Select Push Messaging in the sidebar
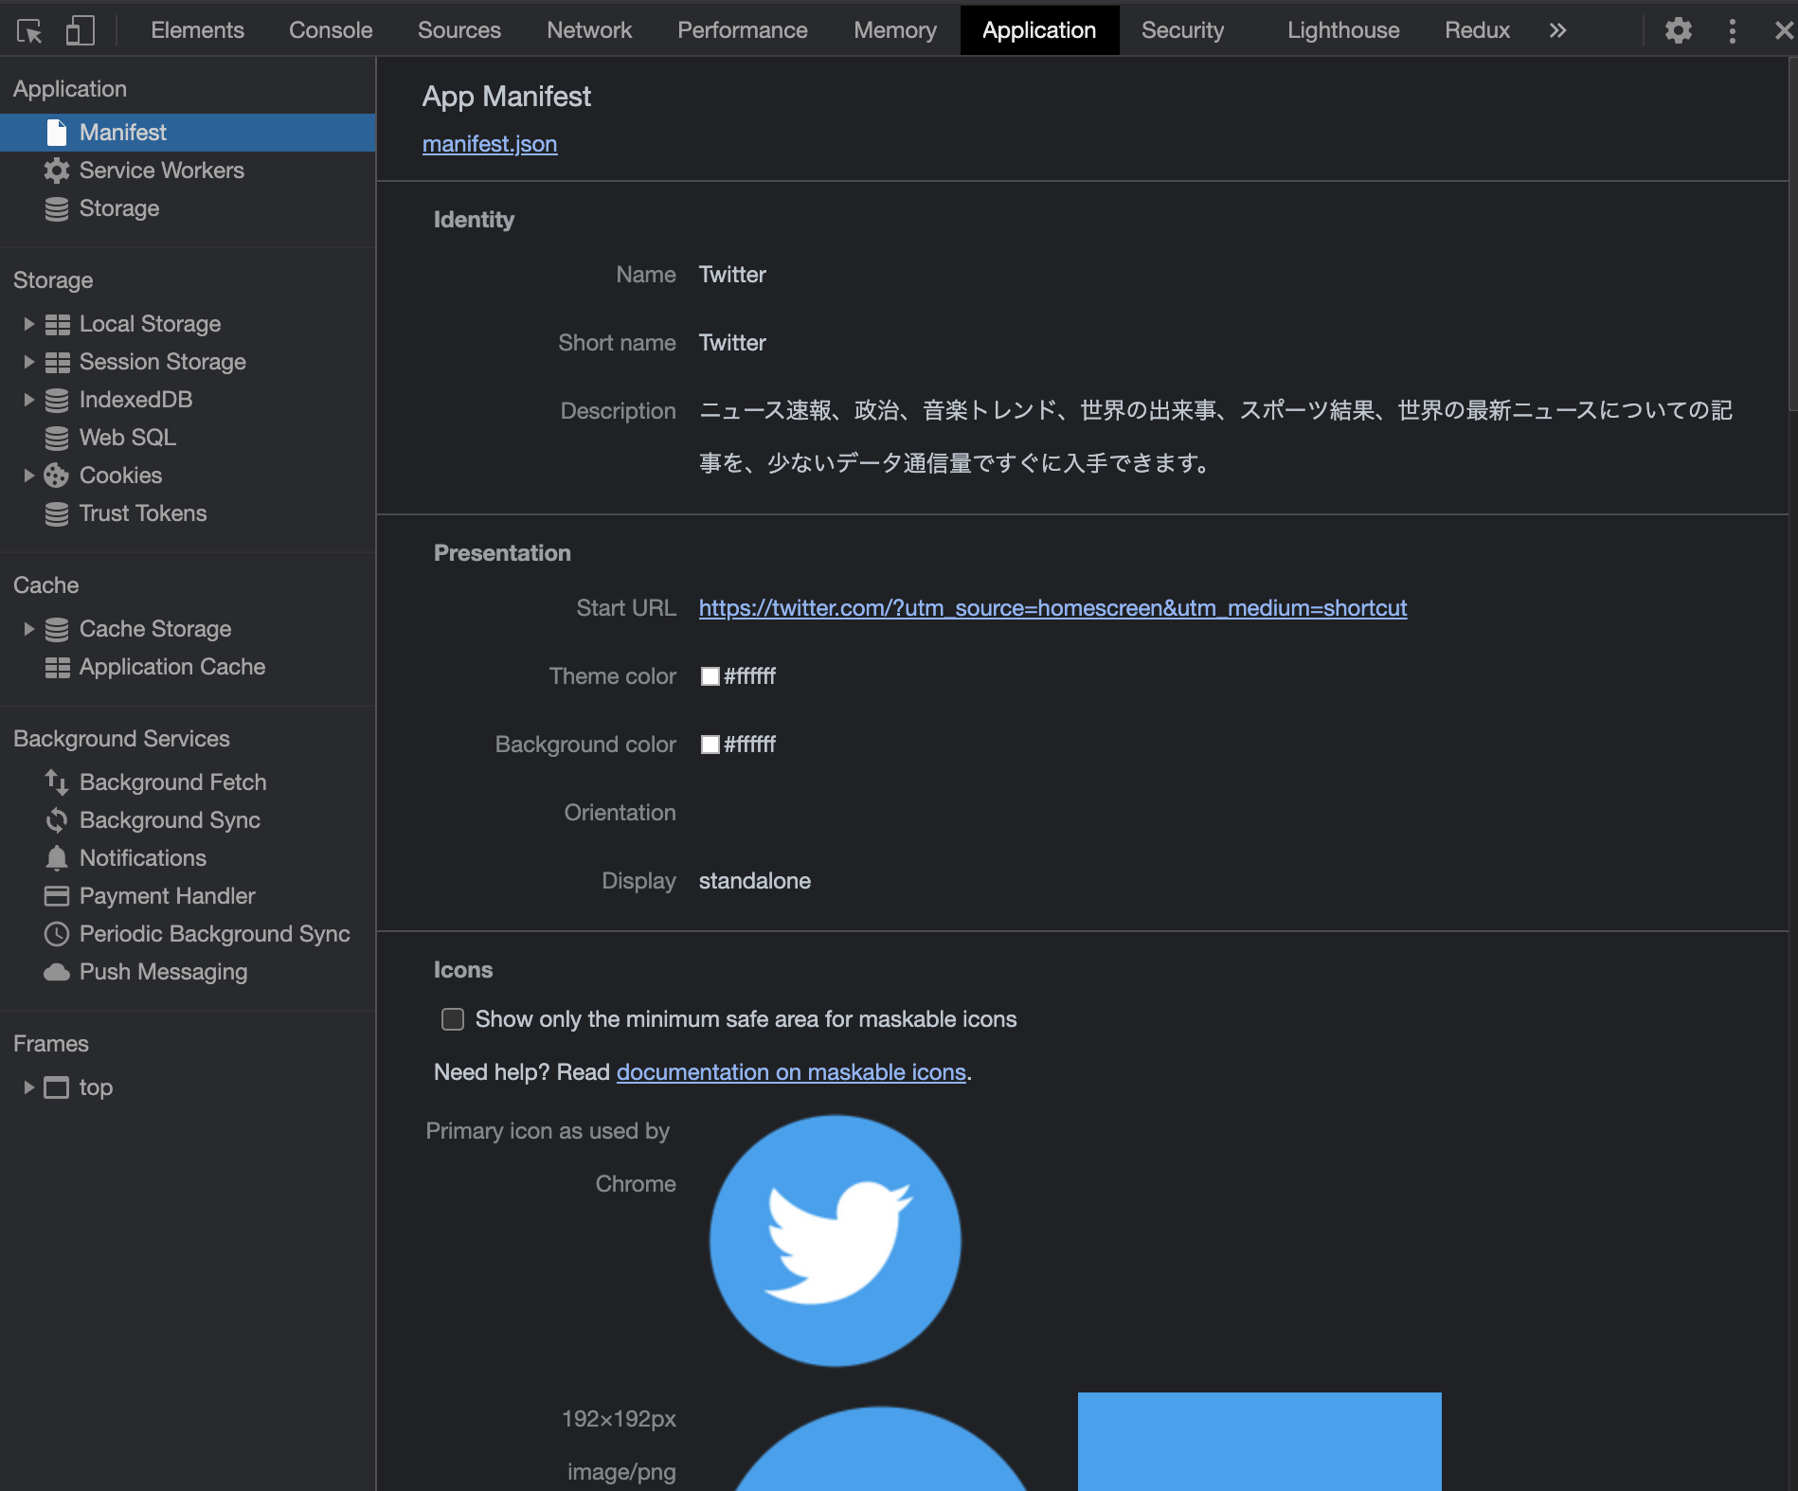Image resolution: width=1798 pixels, height=1491 pixels. pyautogui.click(x=188, y=972)
